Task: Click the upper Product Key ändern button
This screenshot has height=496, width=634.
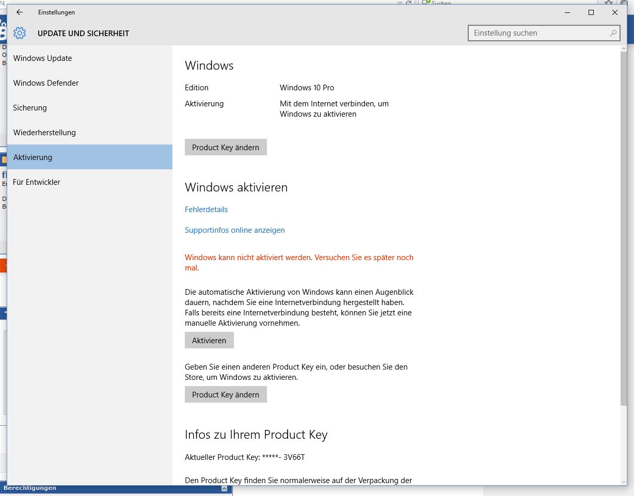Action: [226, 147]
